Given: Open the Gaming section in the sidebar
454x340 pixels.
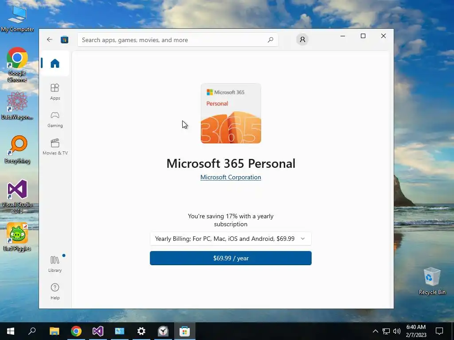Looking at the screenshot, I should pos(55,120).
